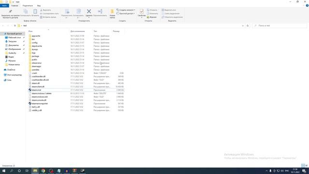
Task: Open the File (Файл) tab
Action: click(x=4, y=6)
